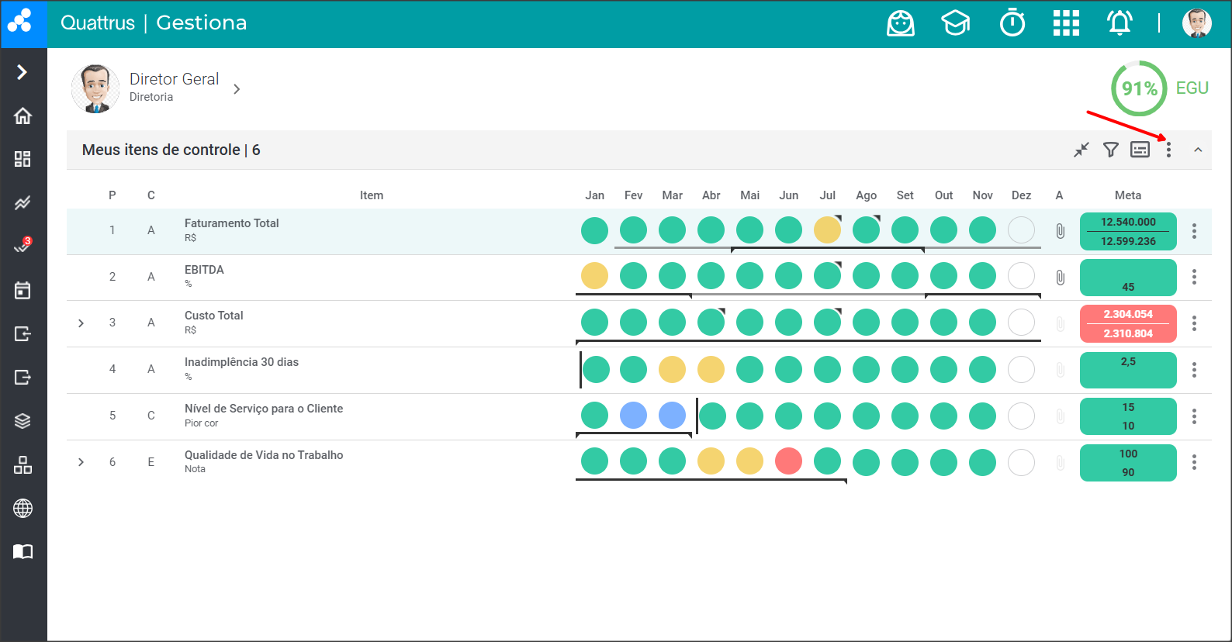
Task: Click the graduation cap icon
Action: tap(956, 23)
